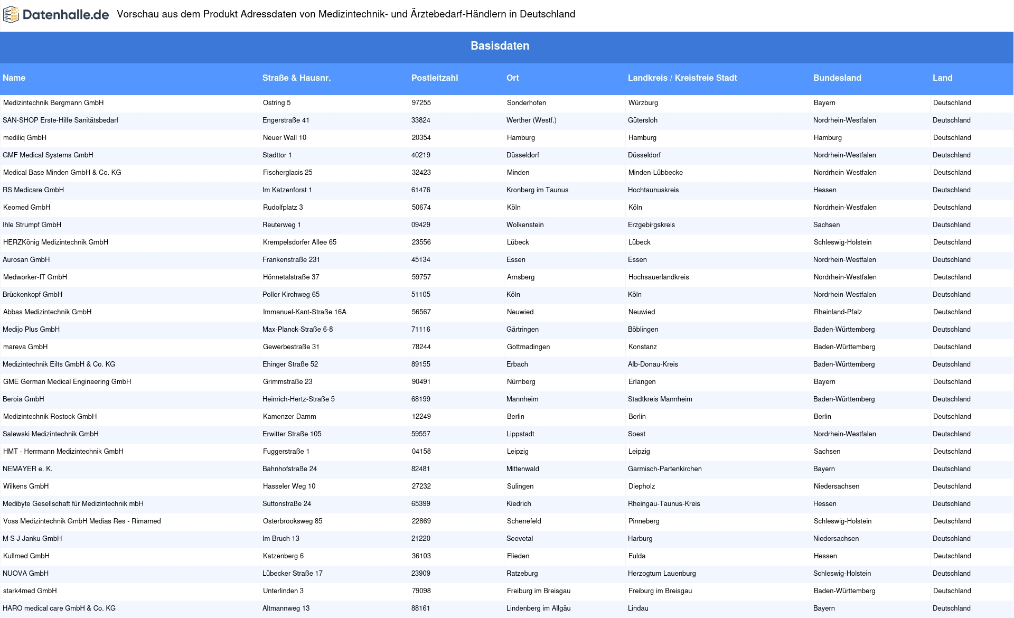Select M S J Janku GmbH entry
1014x618 pixels.
pyautogui.click(x=32, y=539)
